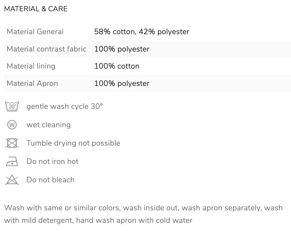Click the Apron '100% polyester' value
Viewport: 291px width, 231px height.
click(x=122, y=84)
